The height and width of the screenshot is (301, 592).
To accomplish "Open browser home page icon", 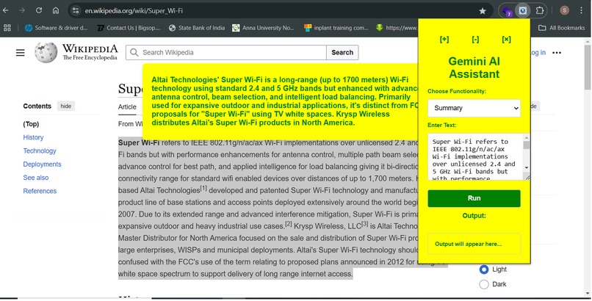I will tap(56, 10).
